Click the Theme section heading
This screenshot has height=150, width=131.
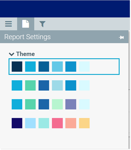(x=25, y=54)
